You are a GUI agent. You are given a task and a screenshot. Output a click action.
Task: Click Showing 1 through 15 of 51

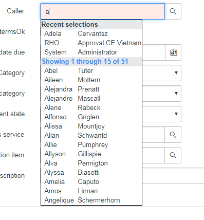point(85,62)
